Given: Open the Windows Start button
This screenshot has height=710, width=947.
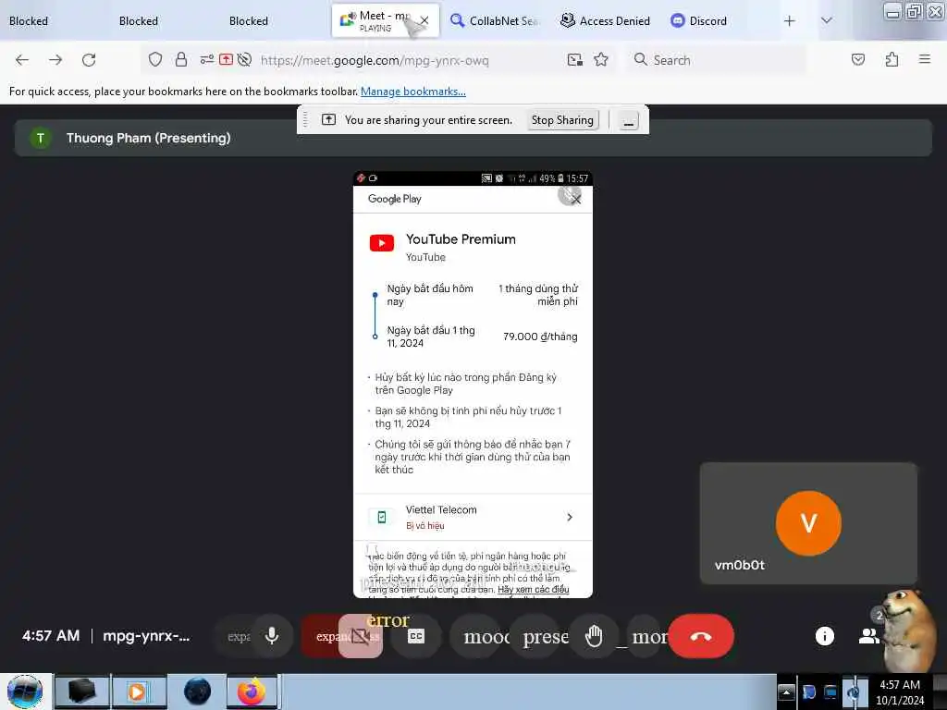Looking at the screenshot, I should pyautogui.click(x=24, y=692).
